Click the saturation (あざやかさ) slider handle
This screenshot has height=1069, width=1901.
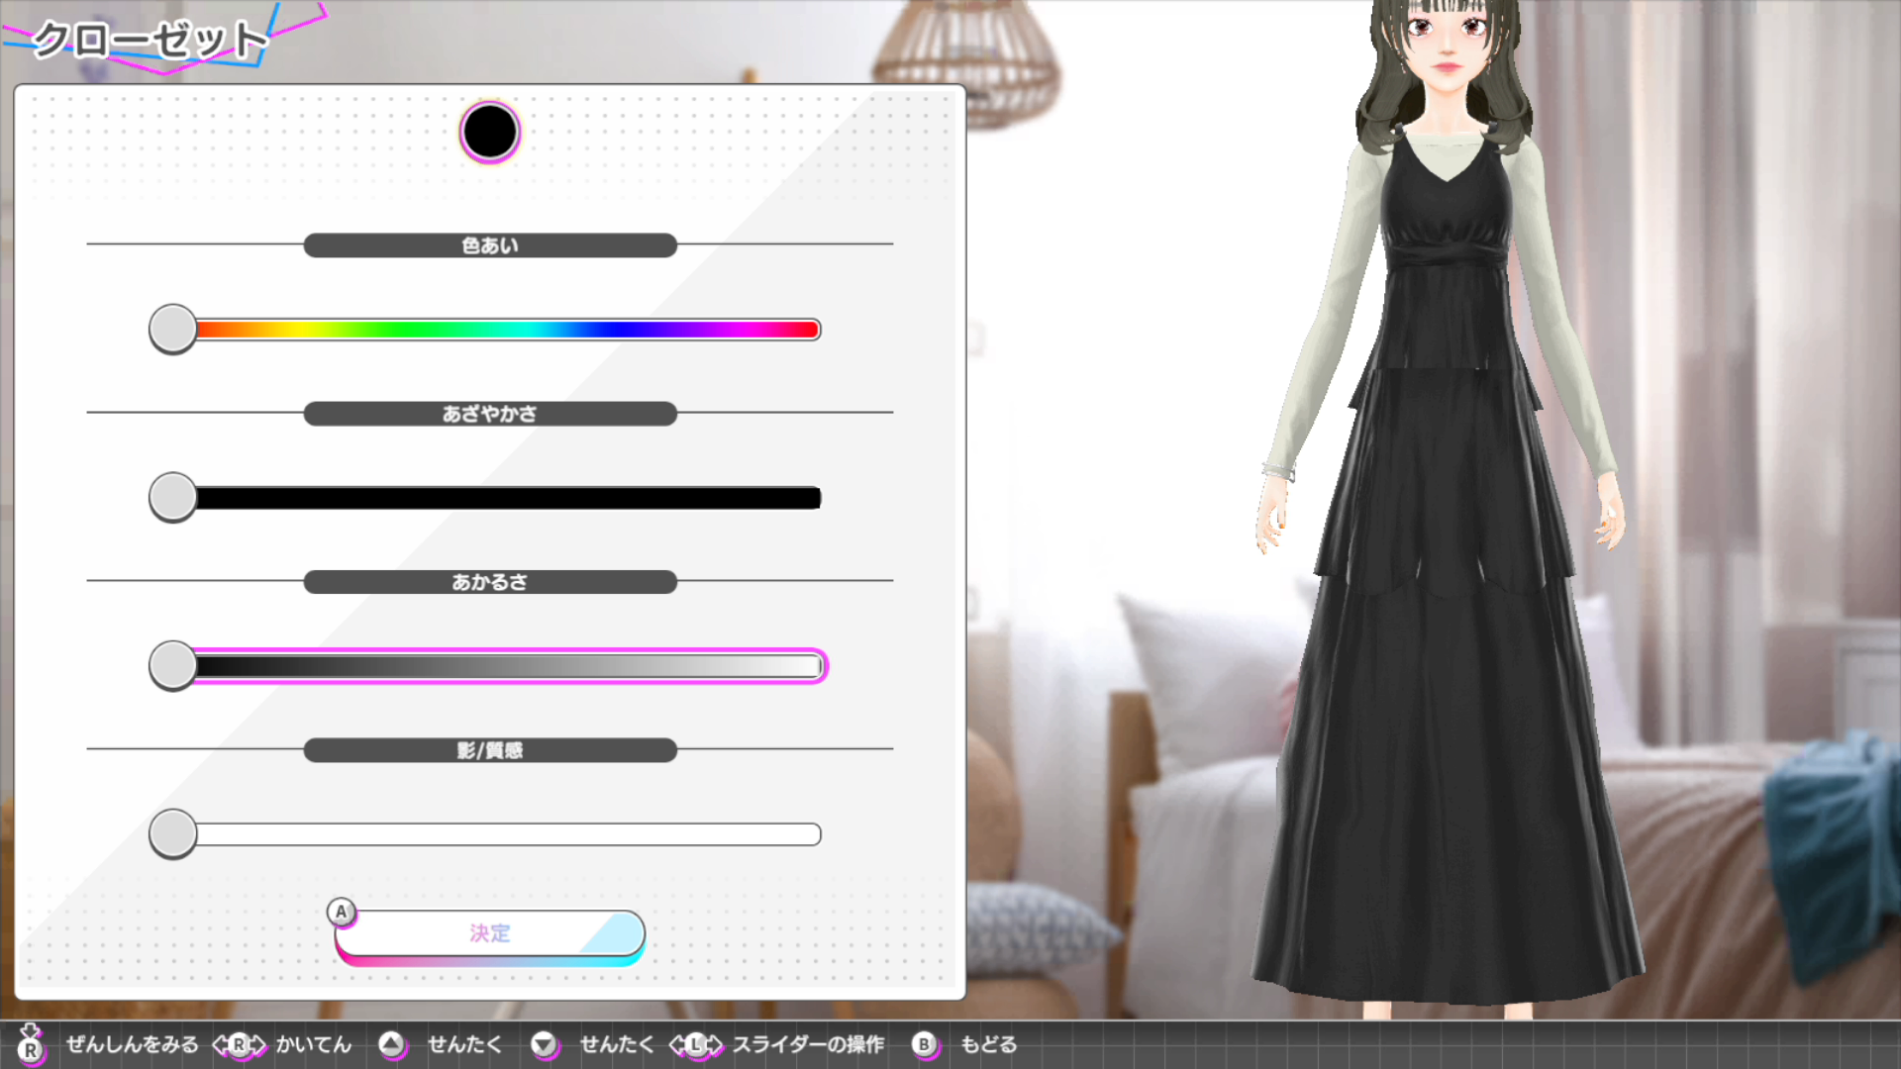173,498
